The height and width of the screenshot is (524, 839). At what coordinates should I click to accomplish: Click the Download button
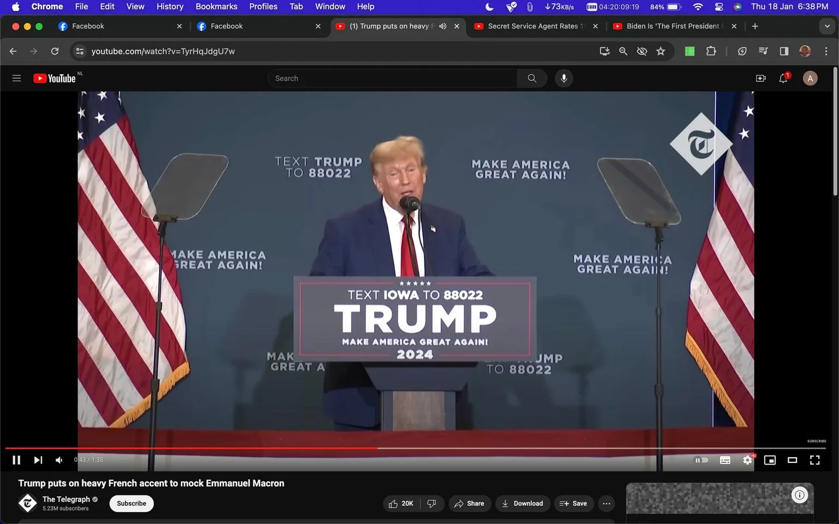click(x=522, y=503)
